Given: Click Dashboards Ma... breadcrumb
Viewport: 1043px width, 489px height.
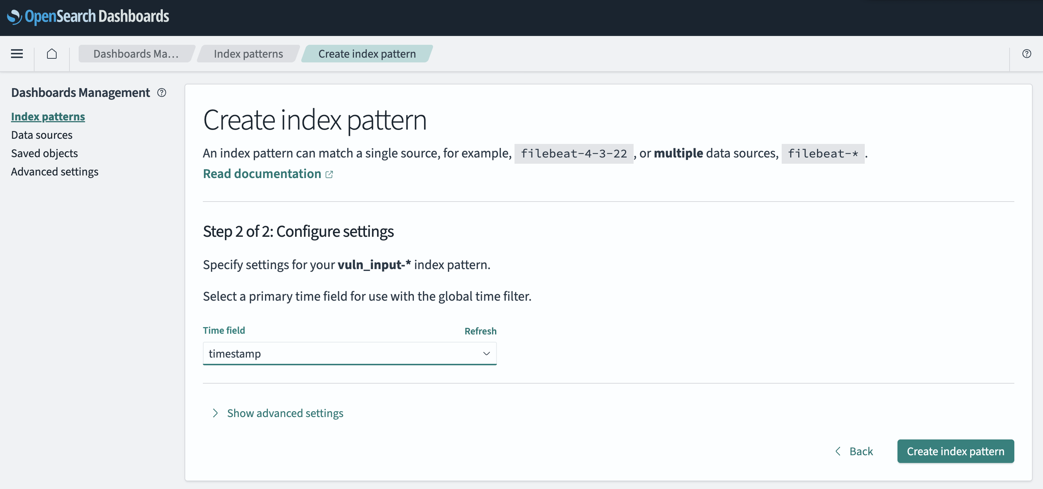Looking at the screenshot, I should click(x=136, y=54).
